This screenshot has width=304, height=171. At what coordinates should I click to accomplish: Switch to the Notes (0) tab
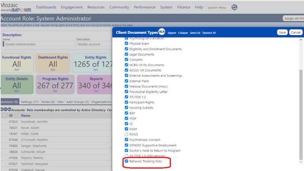48,102
